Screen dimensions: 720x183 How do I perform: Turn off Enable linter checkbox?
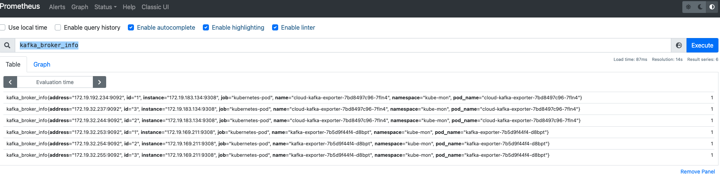click(x=275, y=27)
